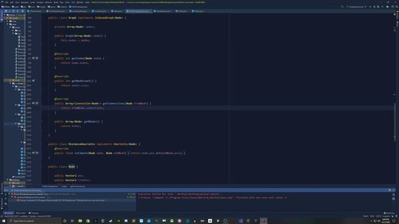The image size is (399, 224).
Task: Open the Terminal tool window tab
Action: point(33,213)
